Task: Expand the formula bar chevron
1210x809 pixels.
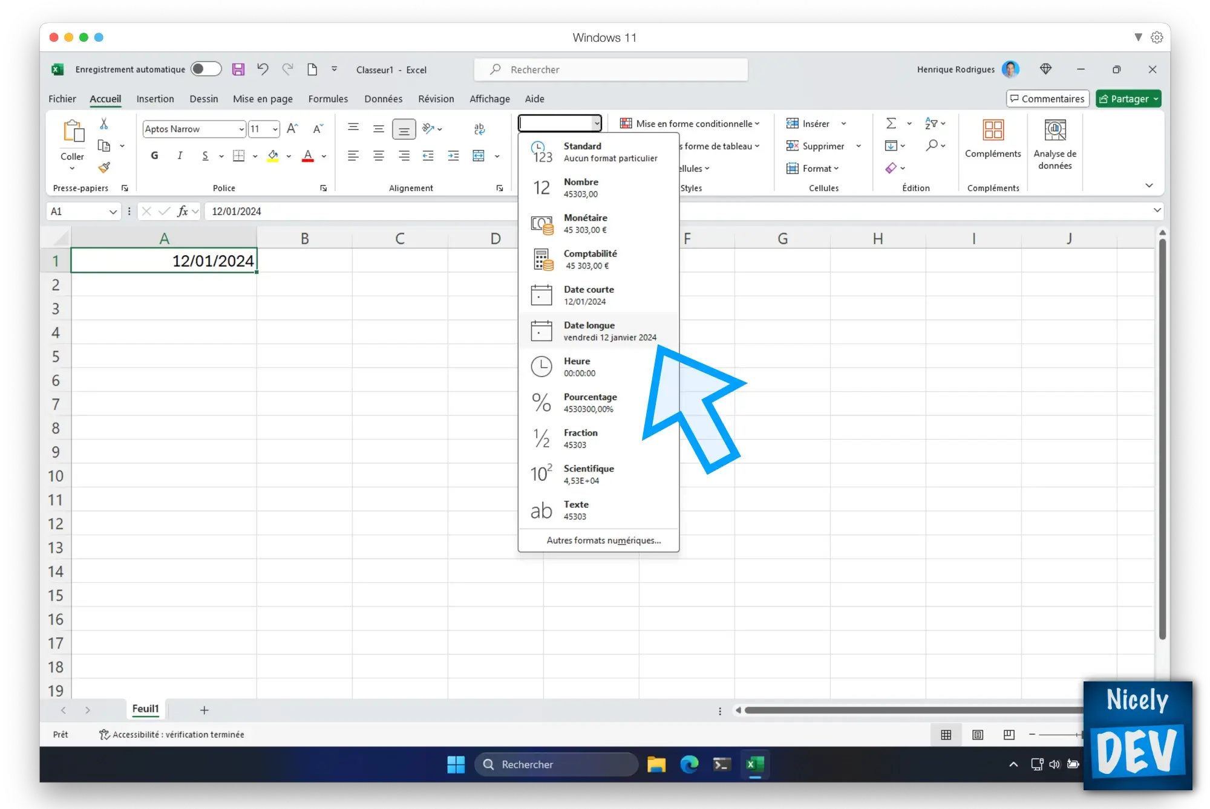Action: pyautogui.click(x=1157, y=210)
